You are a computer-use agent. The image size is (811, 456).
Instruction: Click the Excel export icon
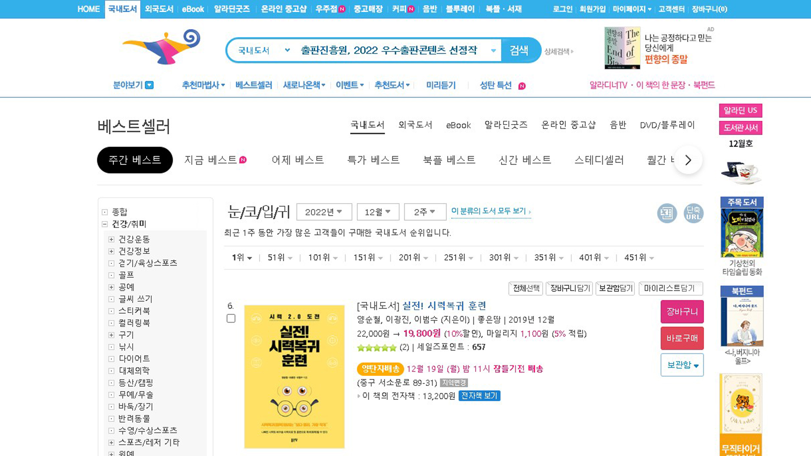click(667, 213)
